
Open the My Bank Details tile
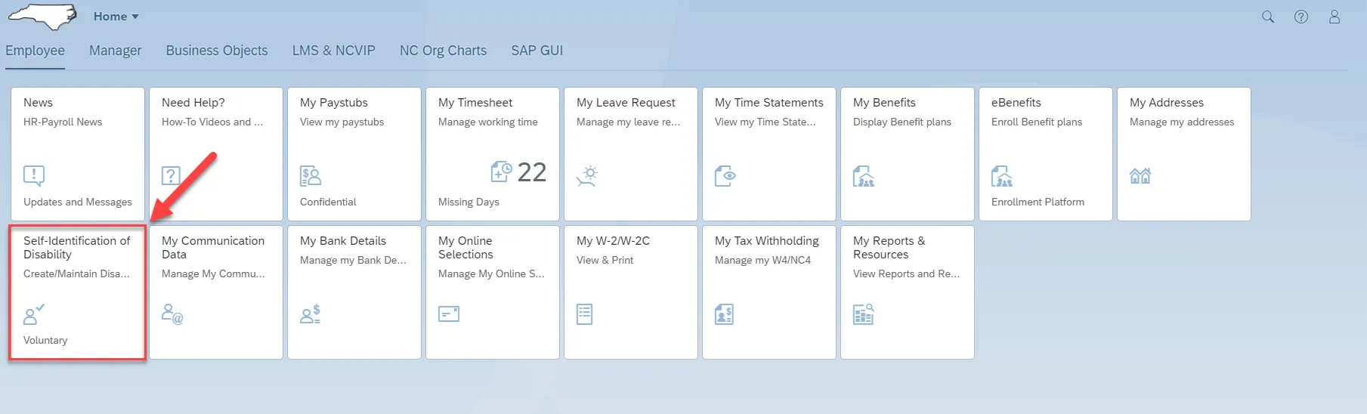tap(354, 292)
